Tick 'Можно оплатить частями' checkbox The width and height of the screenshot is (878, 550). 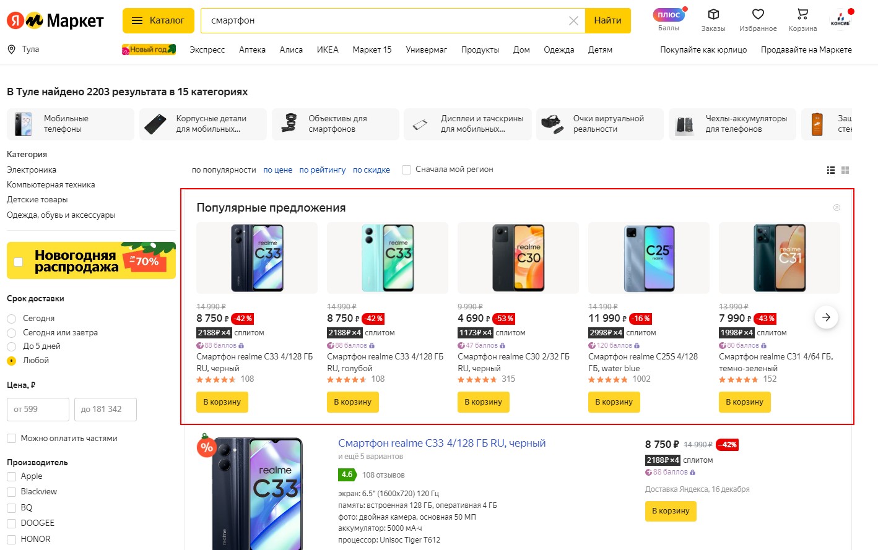pyautogui.click(x=12, y=439)
